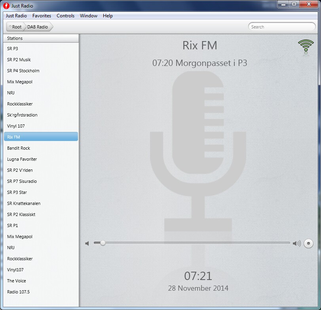Image resolution: width=321 pixels, height=310 pixels.
Task: Click the DAB Radio breadcrumb
Action: tap(38, 27)
